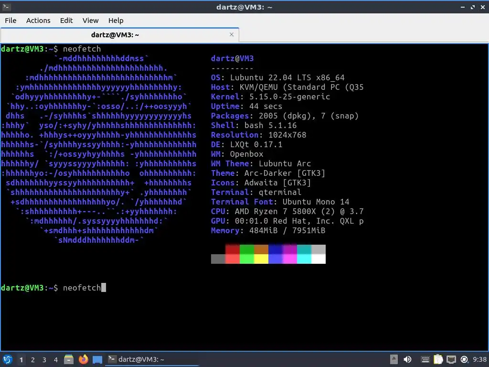Image resolution: width=489 pixels, height=367 pixels.
Task: Open the View menu
Action: 90,20
